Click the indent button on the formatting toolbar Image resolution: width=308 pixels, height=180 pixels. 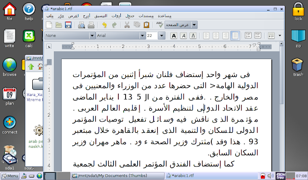coord(271,36)
